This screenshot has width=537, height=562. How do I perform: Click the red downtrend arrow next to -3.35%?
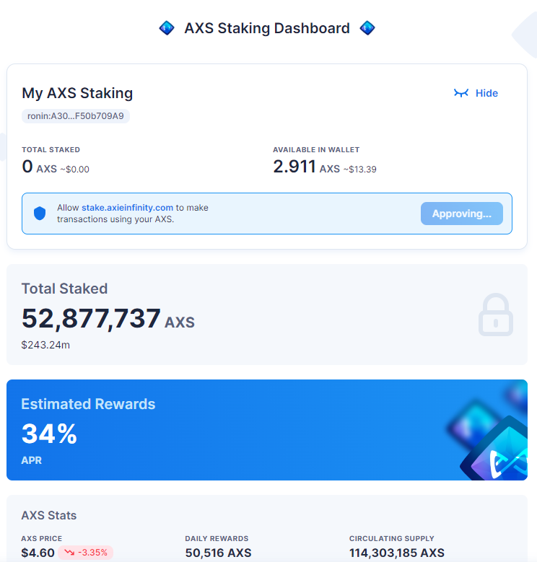(x=69, y=553)
